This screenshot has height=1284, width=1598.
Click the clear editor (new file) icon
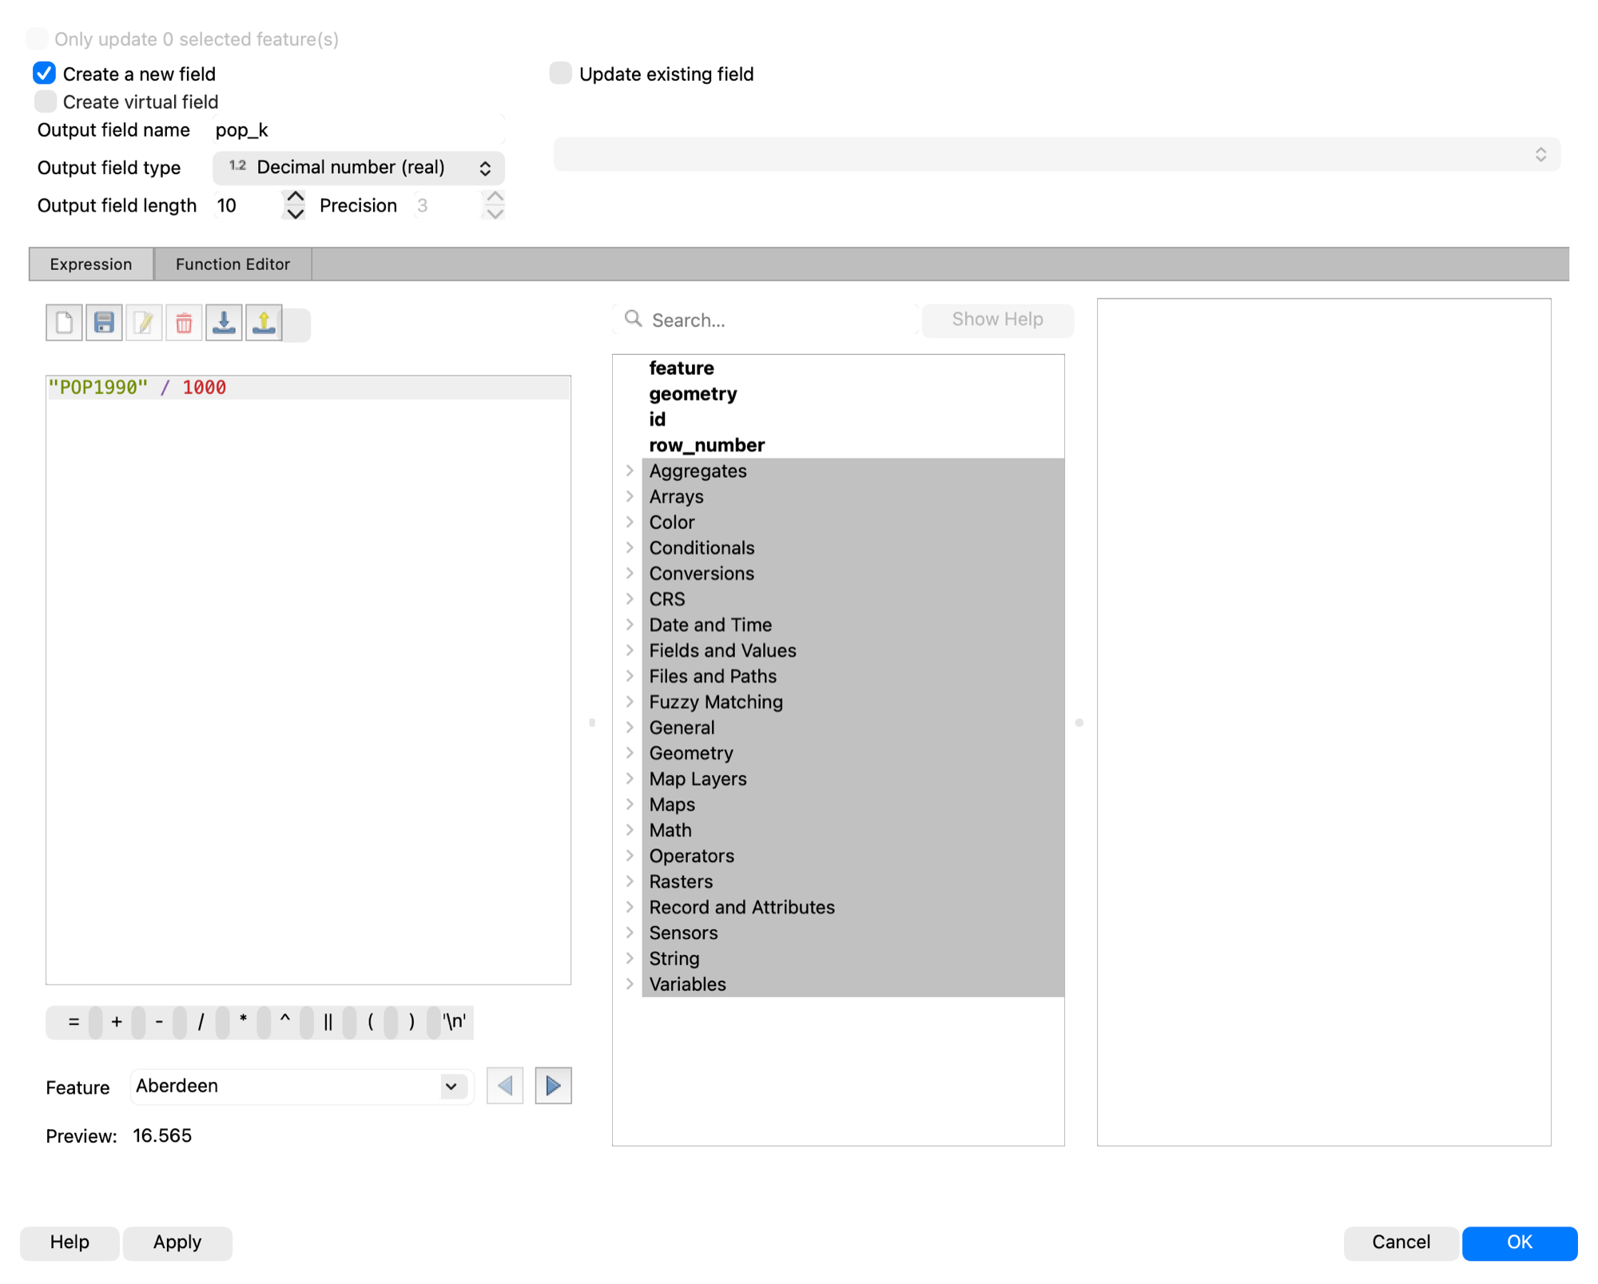click(x=64, y=323)
